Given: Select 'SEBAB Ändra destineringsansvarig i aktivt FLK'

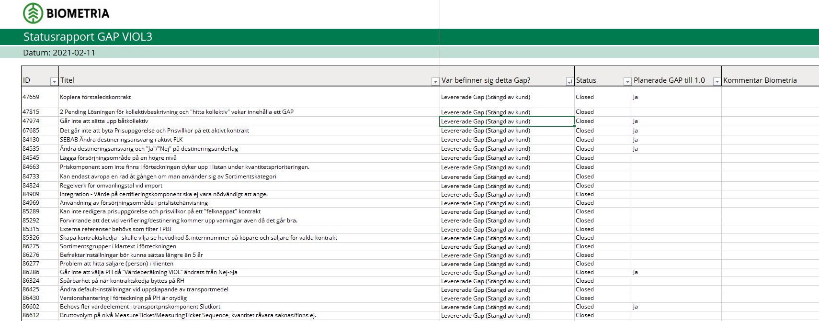Looking at the screenshot, I should pyautogui.click(x=121, y=139).
